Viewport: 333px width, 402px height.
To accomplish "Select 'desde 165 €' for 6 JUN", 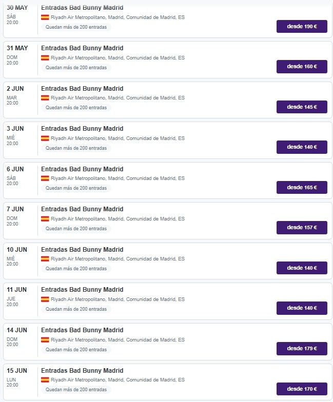I will [302, 188].
